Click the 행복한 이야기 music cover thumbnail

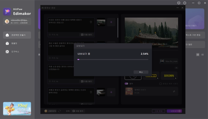point(129,91)
